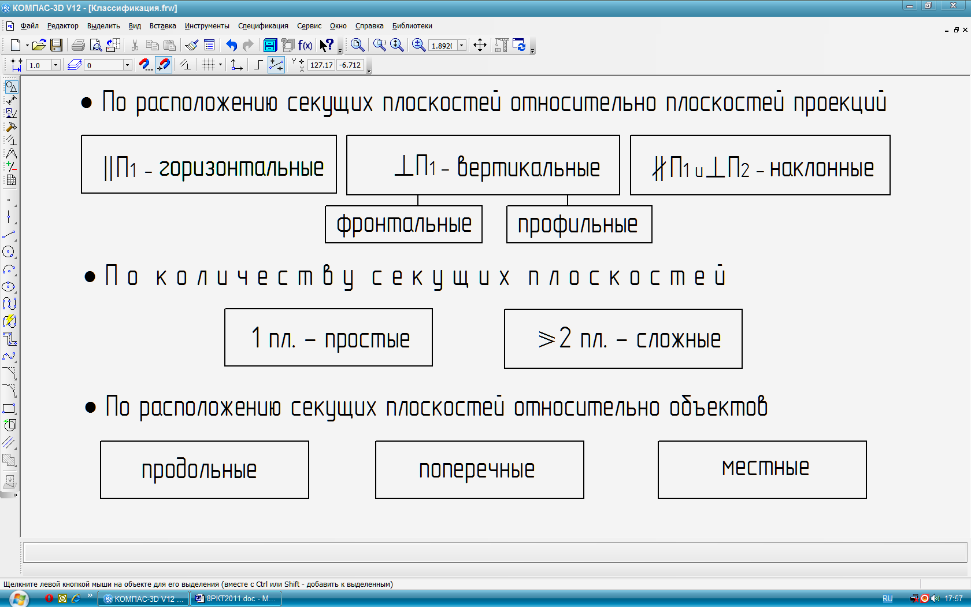Toggle Orthogonal drawing mode
Viewport: 971px width, 607px height.
[x=258, y=65]
